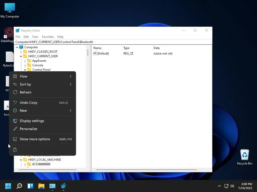The height and width of the screenshot is (192, 257).
Task: Collapse the Computer tree node
Action: (17, 47)
